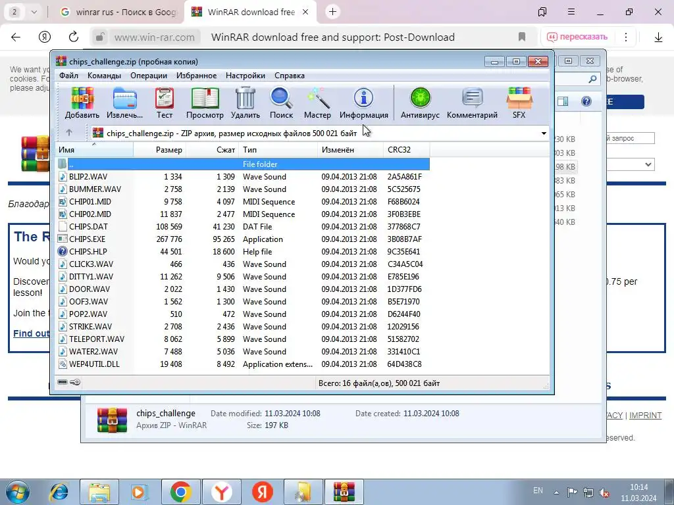Click the drive icon in WinRAR status bar
Image resolution: width=674 pixels, height=505 pixels.
tap(63, 382)
